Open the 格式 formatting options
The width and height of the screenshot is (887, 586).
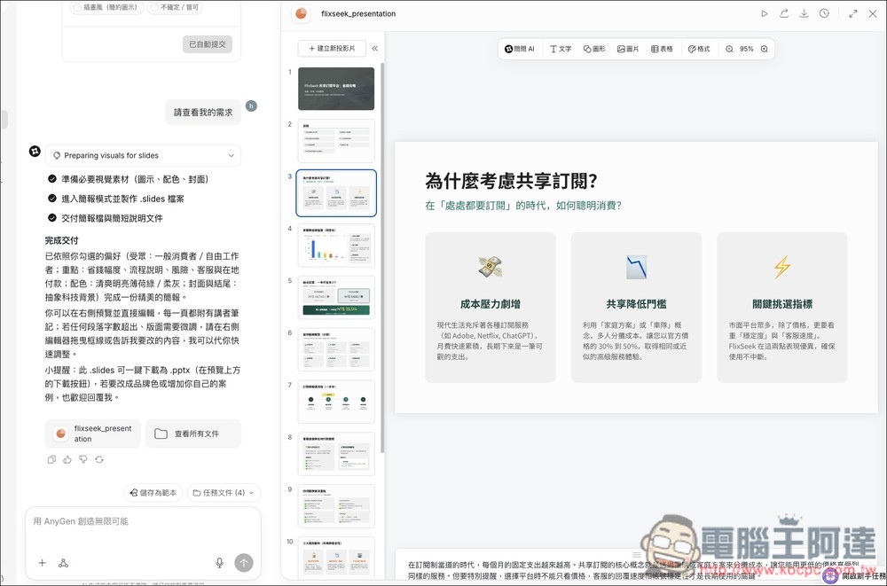coord(697,49)
